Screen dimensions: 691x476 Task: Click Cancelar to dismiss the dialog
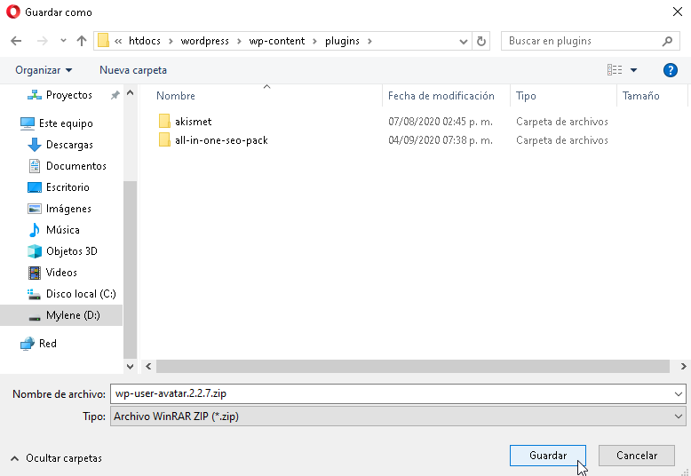[x=636, y=456]
